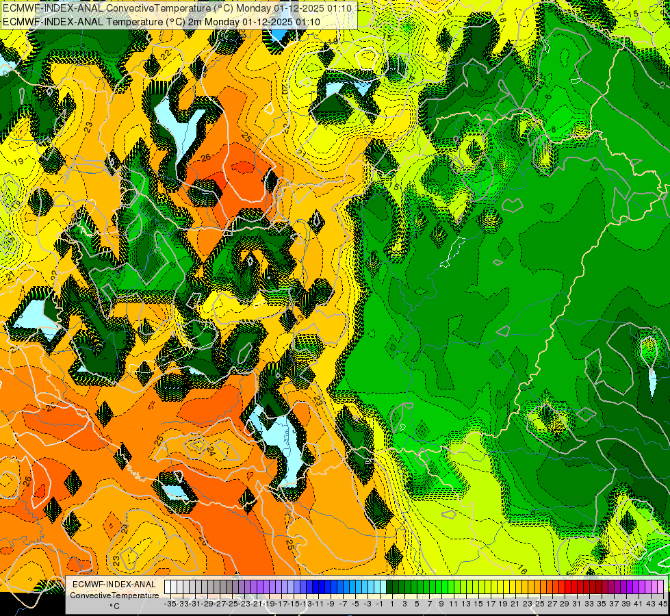
Task: Select the dark green legend swatch above 1
Action: pyautogui.click(x=389, y=587)
